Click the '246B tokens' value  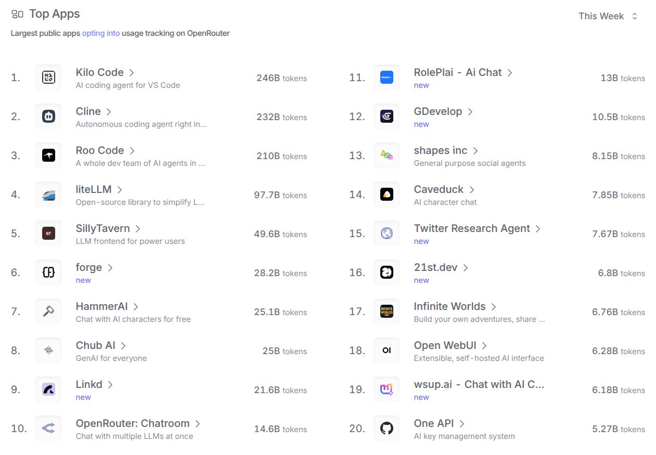click(281, 78)
